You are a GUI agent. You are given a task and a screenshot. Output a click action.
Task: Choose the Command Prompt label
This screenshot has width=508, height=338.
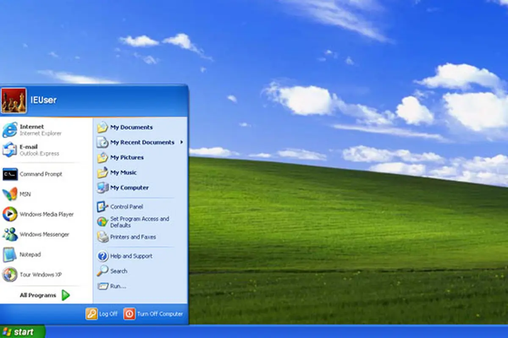tap(41, 174)
